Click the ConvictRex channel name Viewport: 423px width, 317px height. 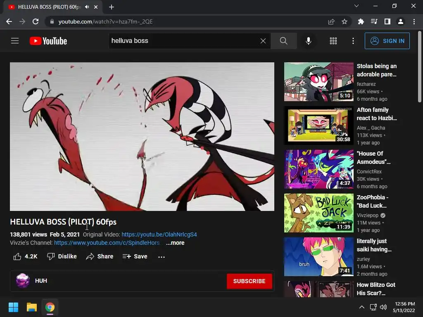click(369, 171)
